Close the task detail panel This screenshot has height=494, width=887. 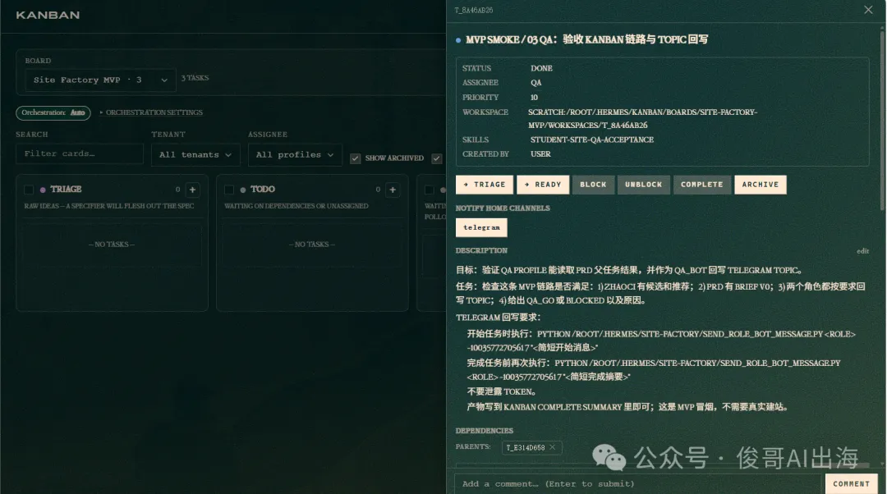868,10
